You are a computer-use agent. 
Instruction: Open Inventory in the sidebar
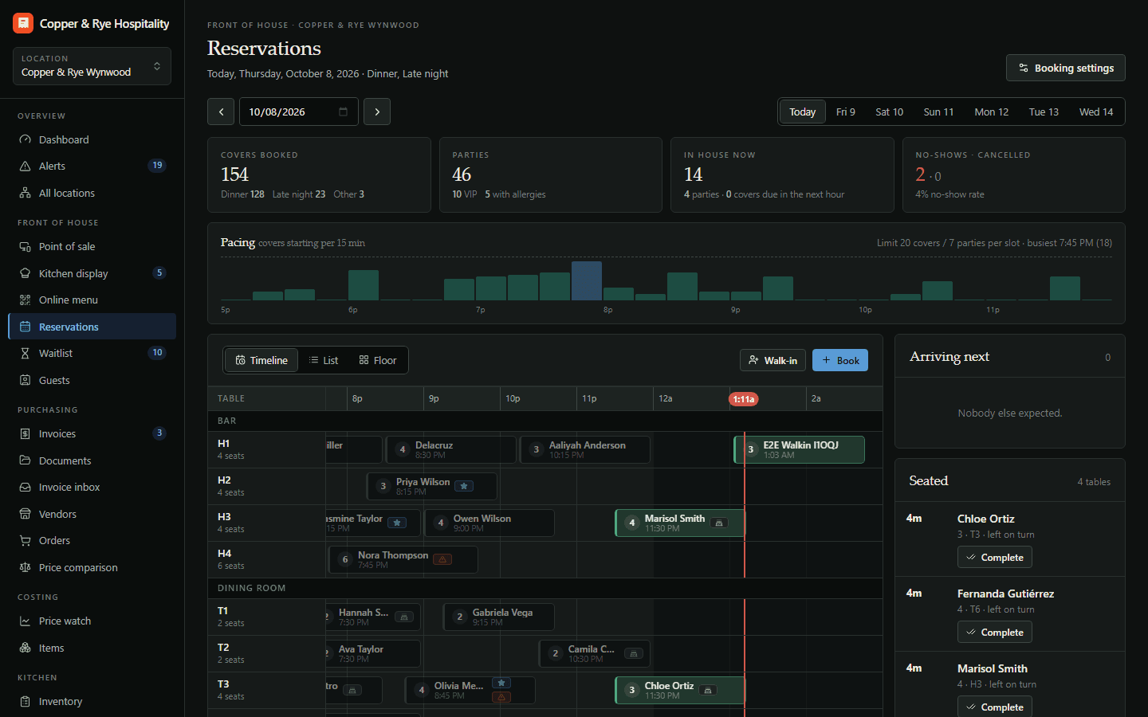coord(92,701)
